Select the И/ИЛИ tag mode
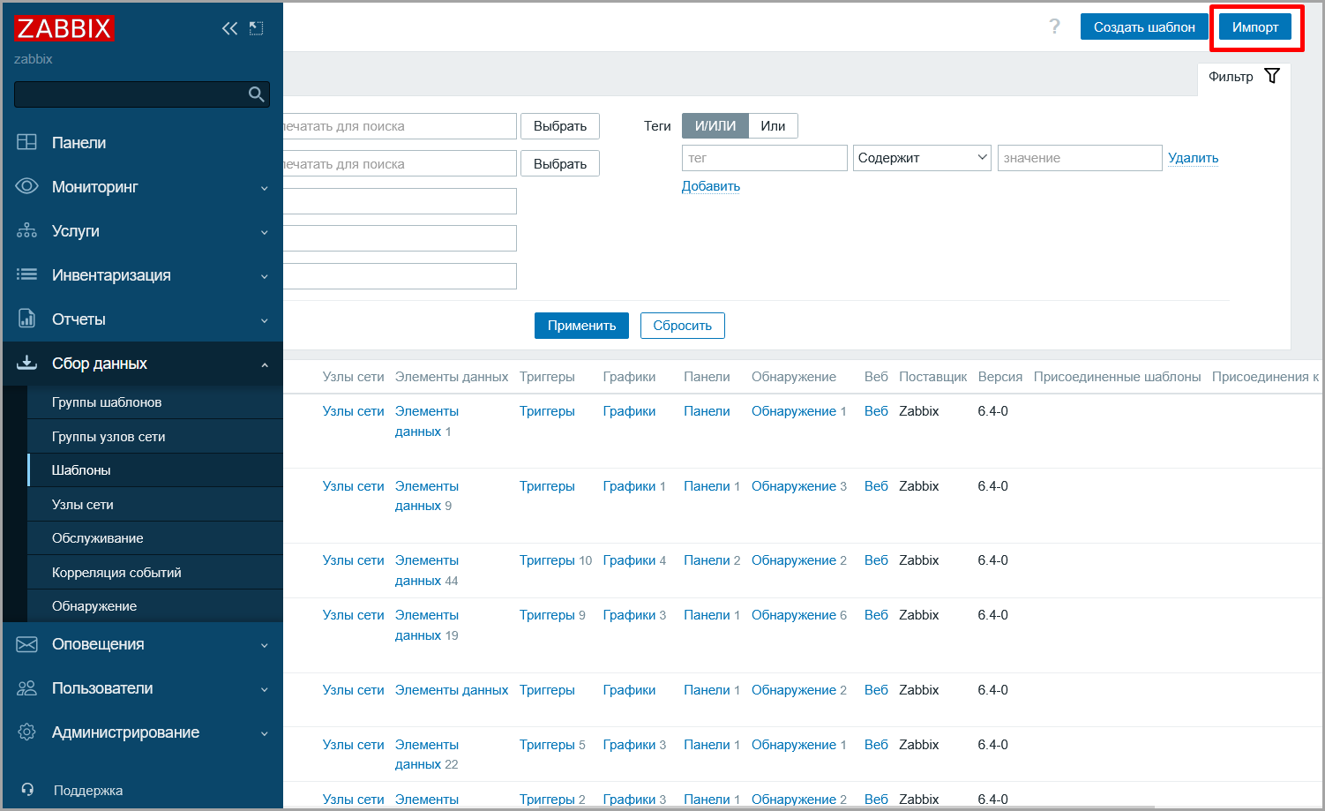Screen dimensions: 1325x811 point(715,126)
